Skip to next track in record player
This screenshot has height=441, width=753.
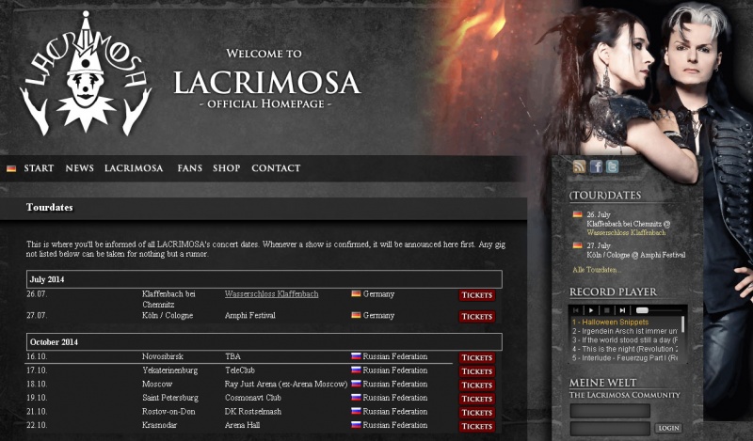pyautogui.click(x=622, y=310)
